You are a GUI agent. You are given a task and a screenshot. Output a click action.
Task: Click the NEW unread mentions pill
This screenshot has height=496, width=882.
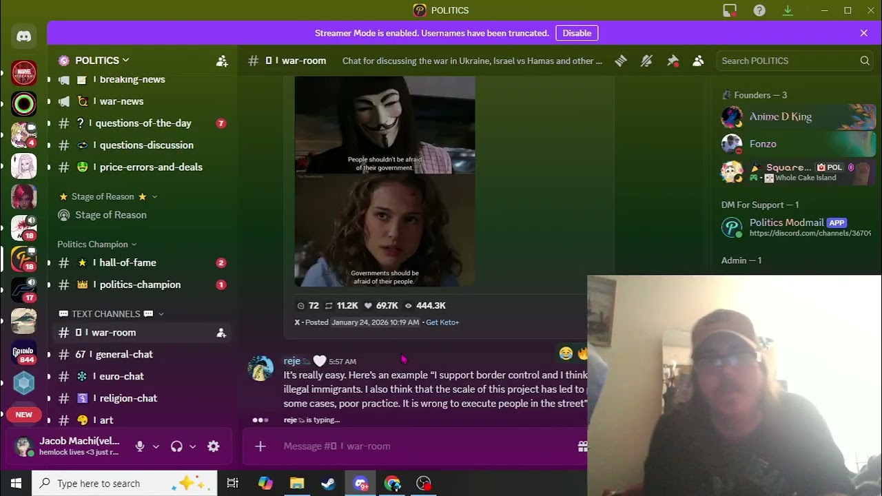coord(24,415)
